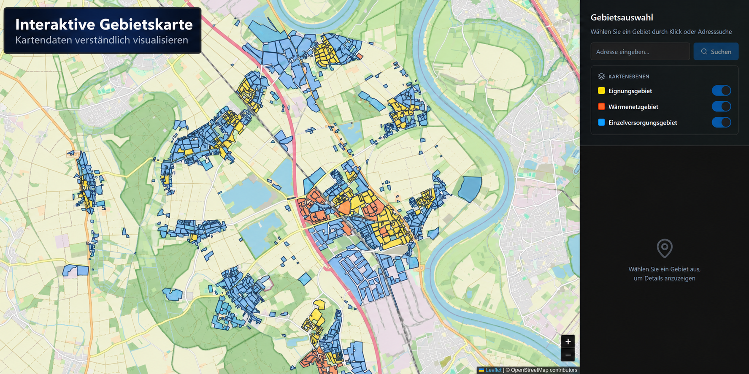Click the Gebietsauswahl panel heading
The height and width of the screenshot is (374, 749).
(x=622, y=17)
